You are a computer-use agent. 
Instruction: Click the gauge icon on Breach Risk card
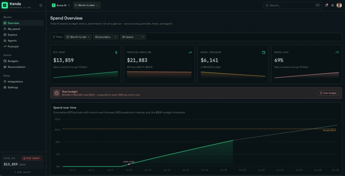point(337,52)
